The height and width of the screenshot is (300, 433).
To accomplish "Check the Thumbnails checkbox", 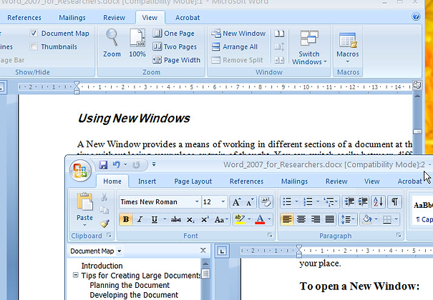I will click(34, 46).
